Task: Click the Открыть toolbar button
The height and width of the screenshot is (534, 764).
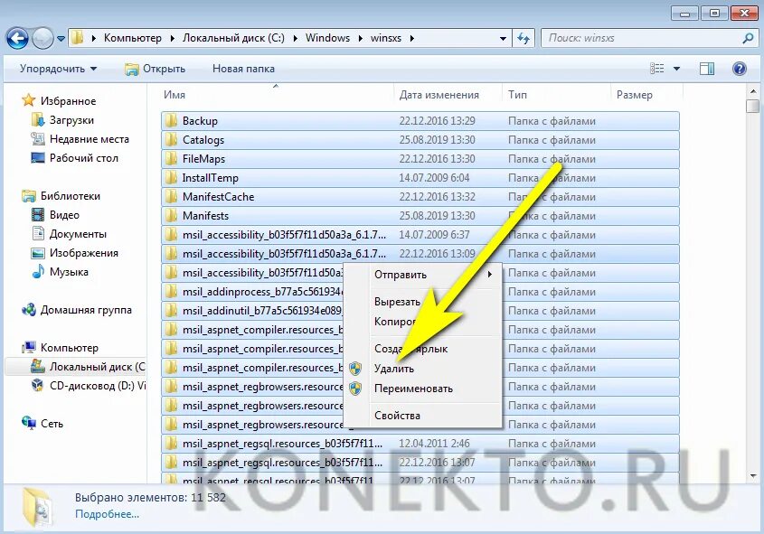Action: pyautogui.click(x=155, y=69)
